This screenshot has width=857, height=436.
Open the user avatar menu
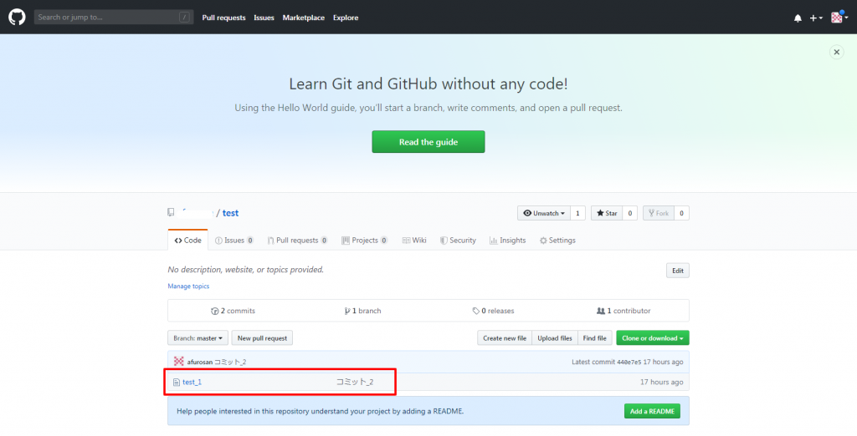(x=839, y=18)
